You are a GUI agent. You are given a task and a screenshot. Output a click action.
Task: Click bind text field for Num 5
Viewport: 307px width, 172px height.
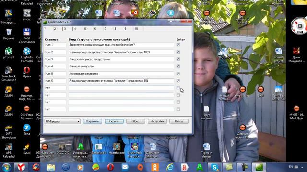click(121, 74)
